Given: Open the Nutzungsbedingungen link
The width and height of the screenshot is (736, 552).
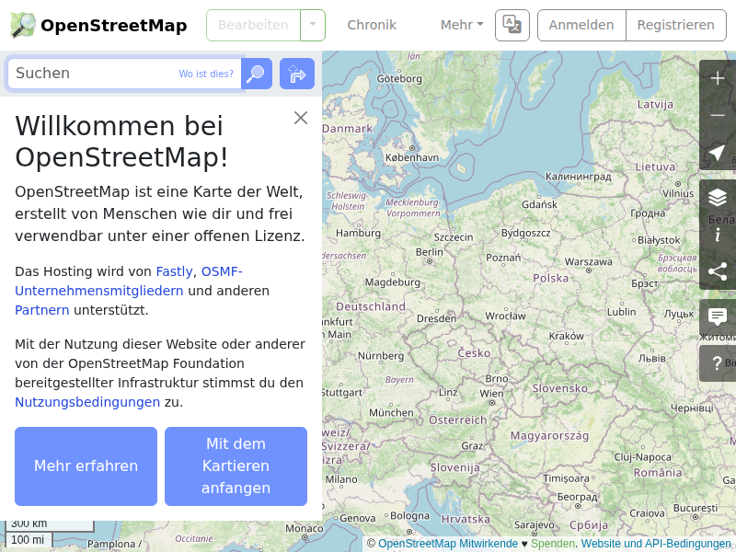Looking at the screenshot, I should [x=87, y=402].
